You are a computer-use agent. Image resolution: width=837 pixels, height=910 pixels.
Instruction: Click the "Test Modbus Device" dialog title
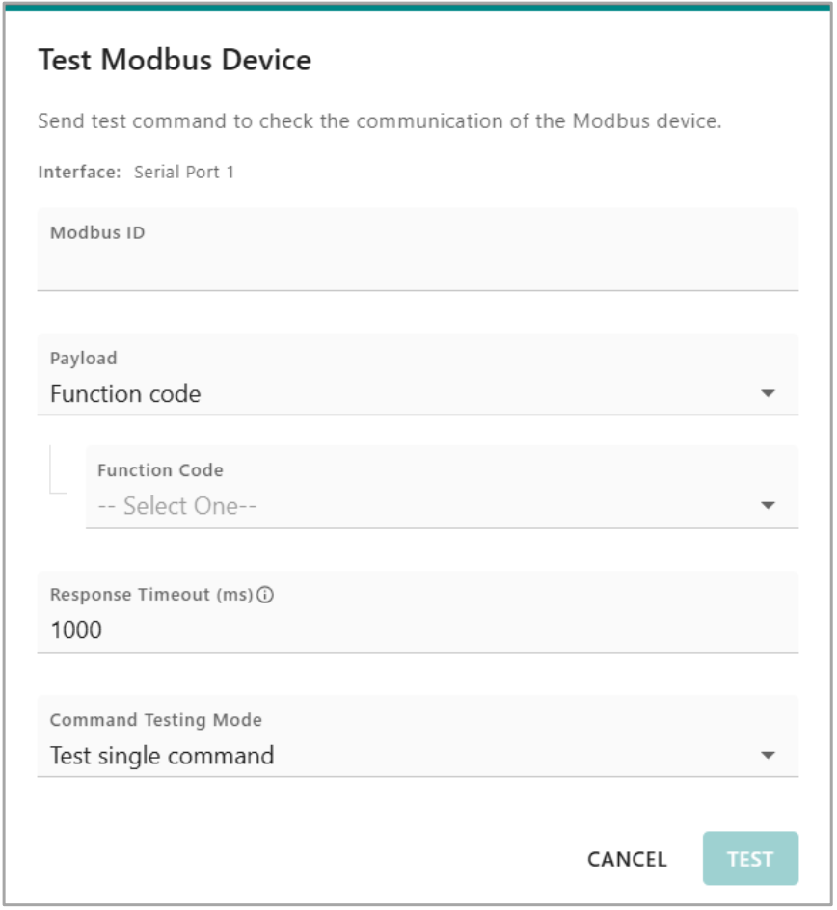point(175,61)
